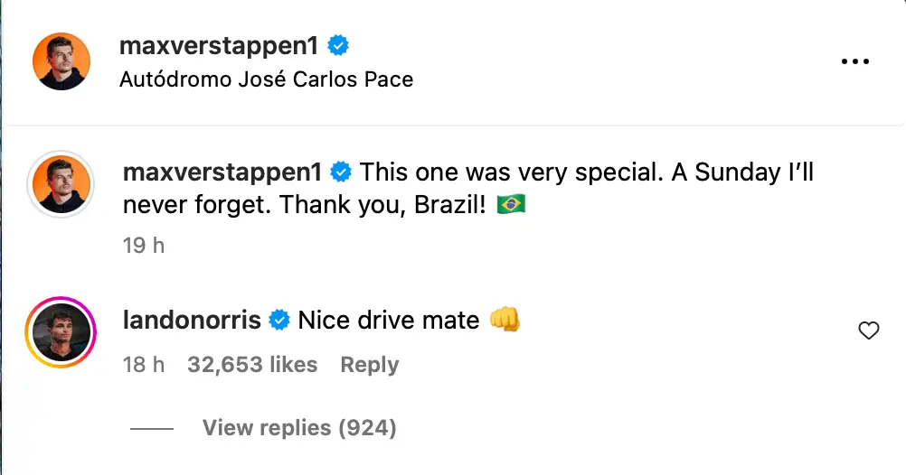The image size is (906, 475).
Task: Click the 18 h comment timestamp
Action: [x=143, y=365]
